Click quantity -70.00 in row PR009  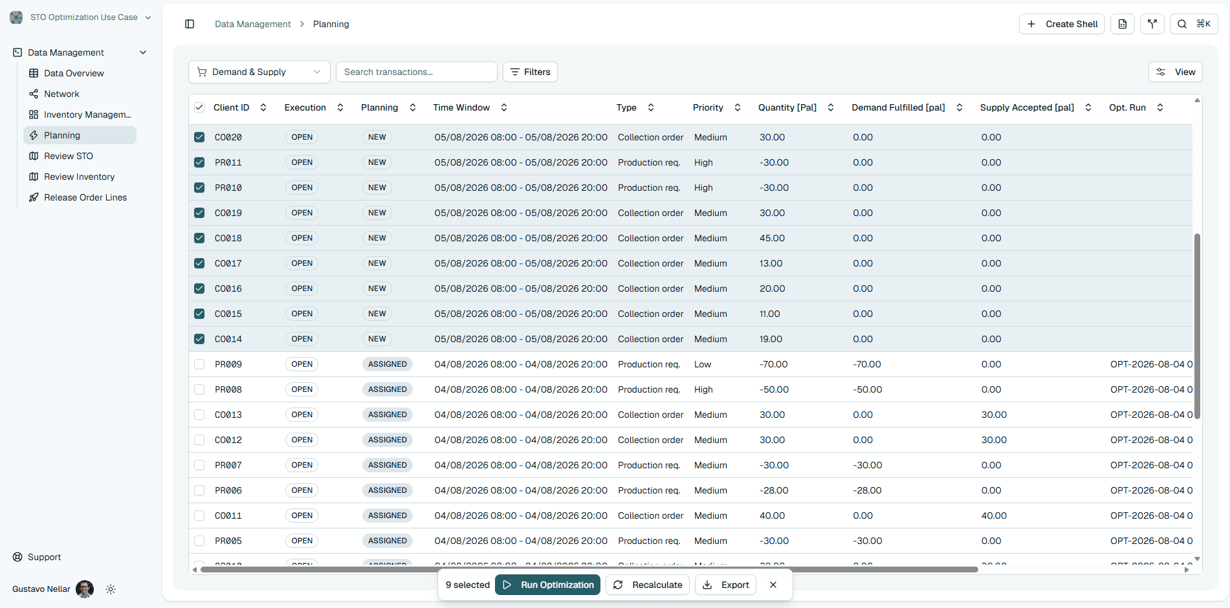[774, 364]
